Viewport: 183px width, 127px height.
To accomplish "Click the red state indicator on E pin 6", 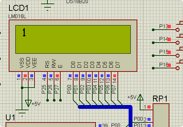I will [57, 76].
